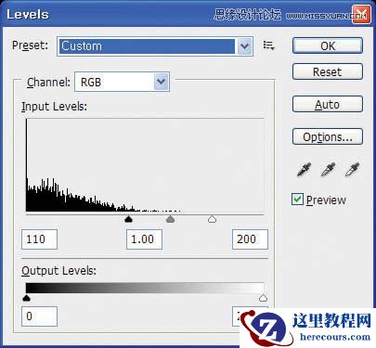Toggle the Preview checkbox
Viewport: 376px width, 348px height.
pyautogui.click(x=297, y=200)
